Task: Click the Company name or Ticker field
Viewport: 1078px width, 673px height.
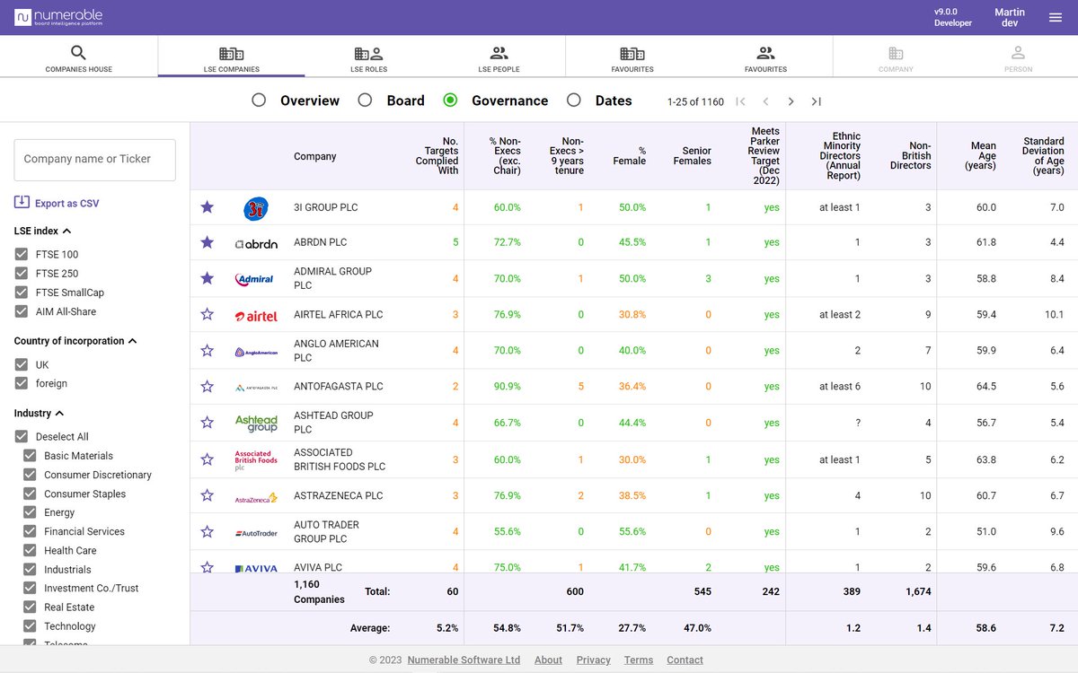Action: 94,160
